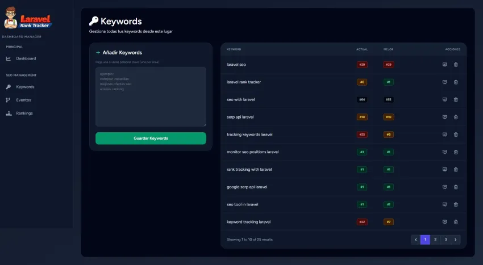The width and height of the screenshot is (483, 265).
Task: Open the note icon for rank tracking with laravel
Action: click(444, 170)
